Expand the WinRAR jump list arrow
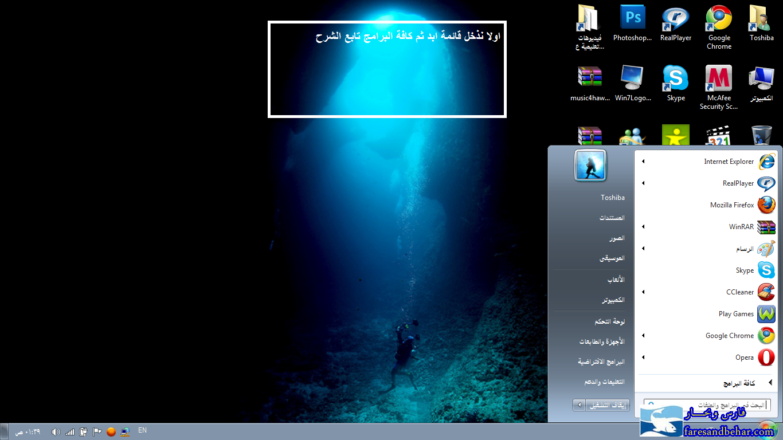The width and height of the screenshot is (783, 440). point(643,227)
